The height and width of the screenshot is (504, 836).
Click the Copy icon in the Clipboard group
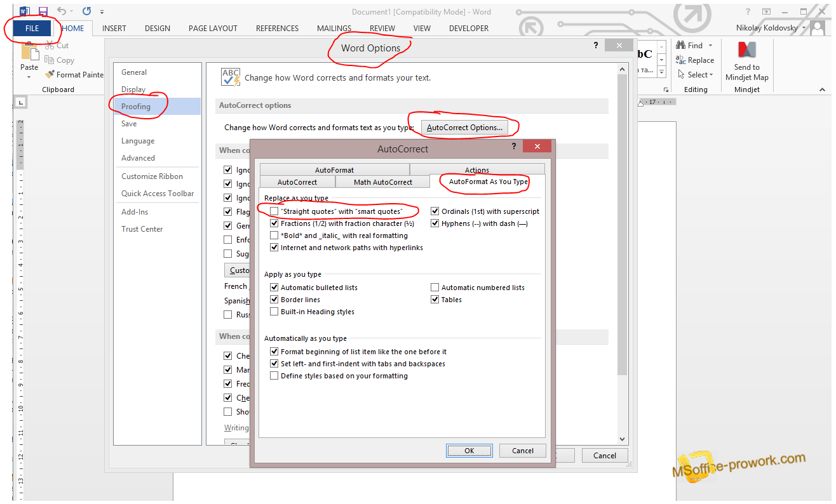click(x=50, y=60)
